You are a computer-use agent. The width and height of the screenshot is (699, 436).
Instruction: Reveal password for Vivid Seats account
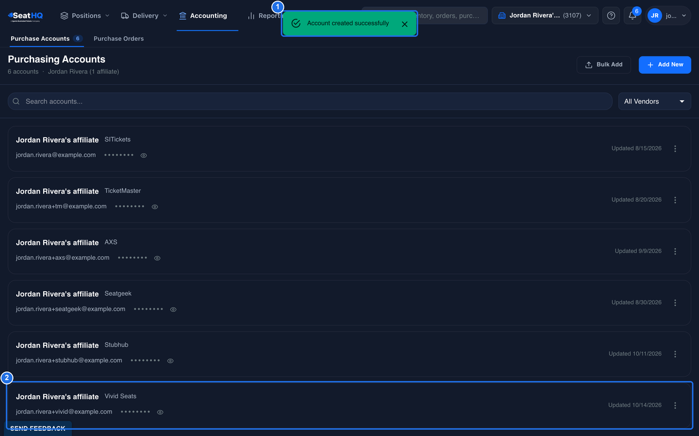point(160,413)
